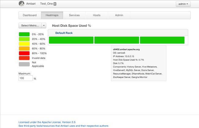Click the Test_One cluster name
Viewport: 199px width, 128px height.
(x=47, y=4)
